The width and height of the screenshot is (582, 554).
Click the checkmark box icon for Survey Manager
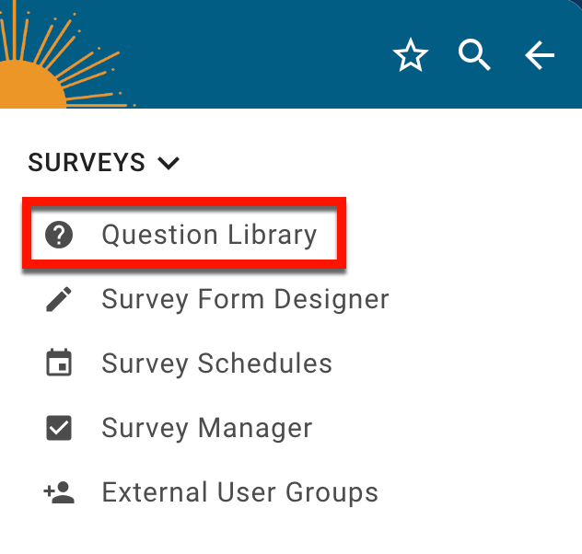pyautogui.click(x=59, y=428)
